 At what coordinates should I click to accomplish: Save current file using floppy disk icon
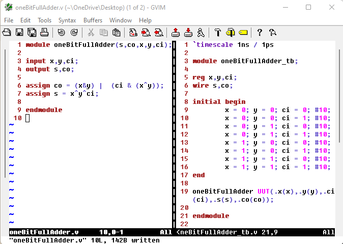coord(19,33)
